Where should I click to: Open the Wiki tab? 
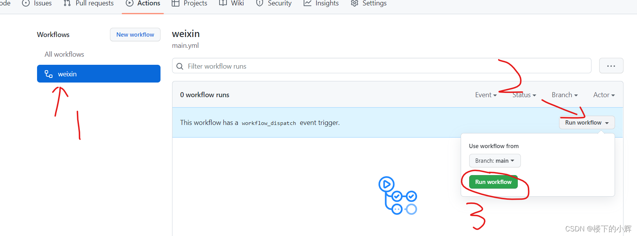[231, 3]
